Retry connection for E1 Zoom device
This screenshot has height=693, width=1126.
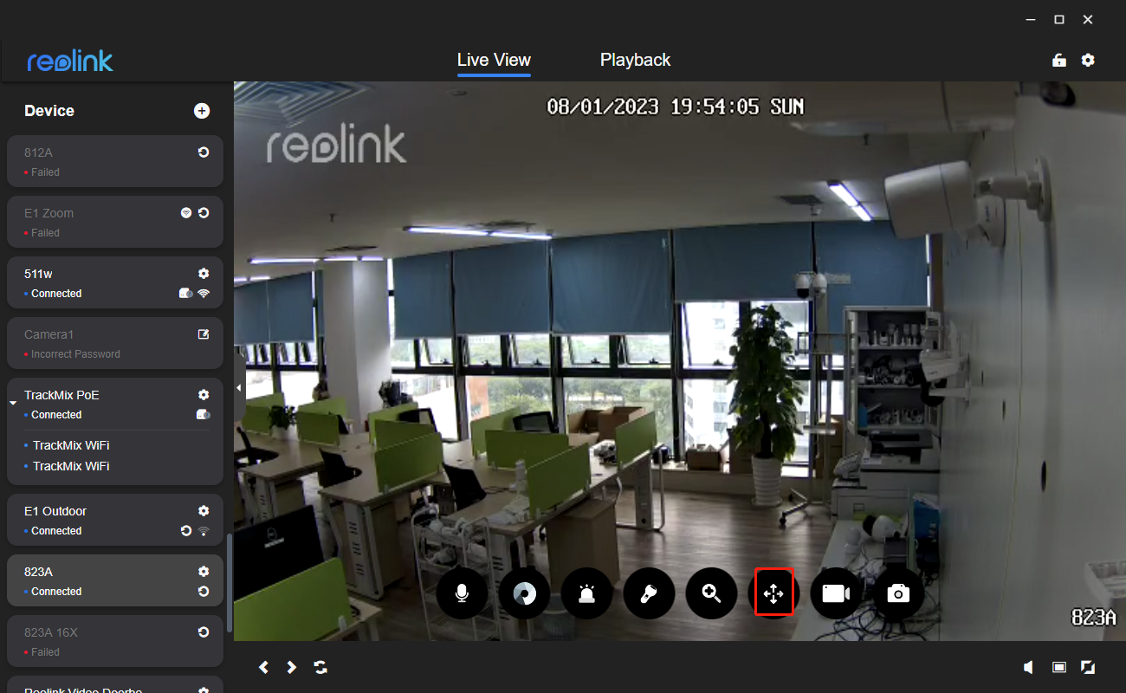[204, 213]
